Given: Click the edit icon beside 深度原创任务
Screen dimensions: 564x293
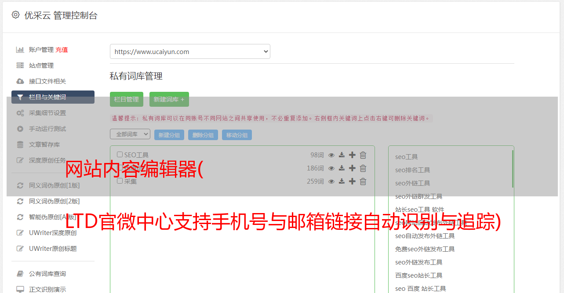Looking at the screenshot, I should [20, 160].
